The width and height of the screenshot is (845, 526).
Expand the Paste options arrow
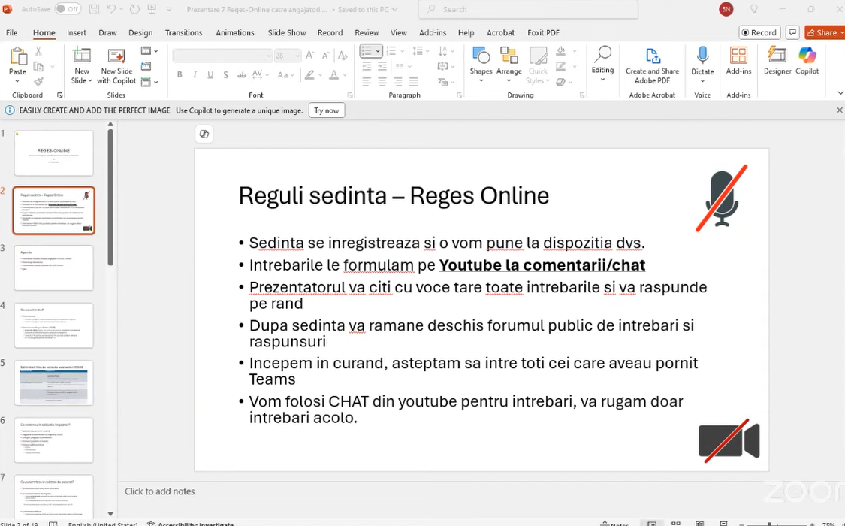(x=17, y=81)
